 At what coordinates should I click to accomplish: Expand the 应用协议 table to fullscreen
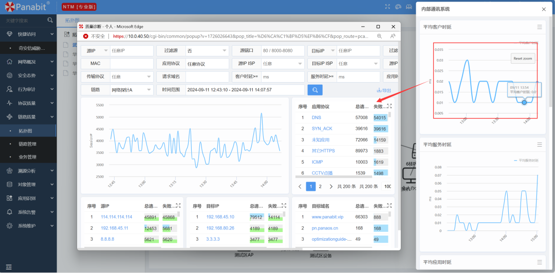(x=390, y=106)
